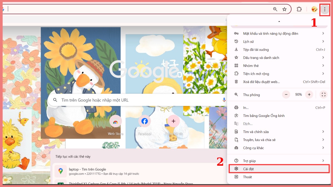Choose Xoá dữ liệu duyệt web... menu entry
The height and width of the screenshot is (187, 333).
click(x=279, y=82)
